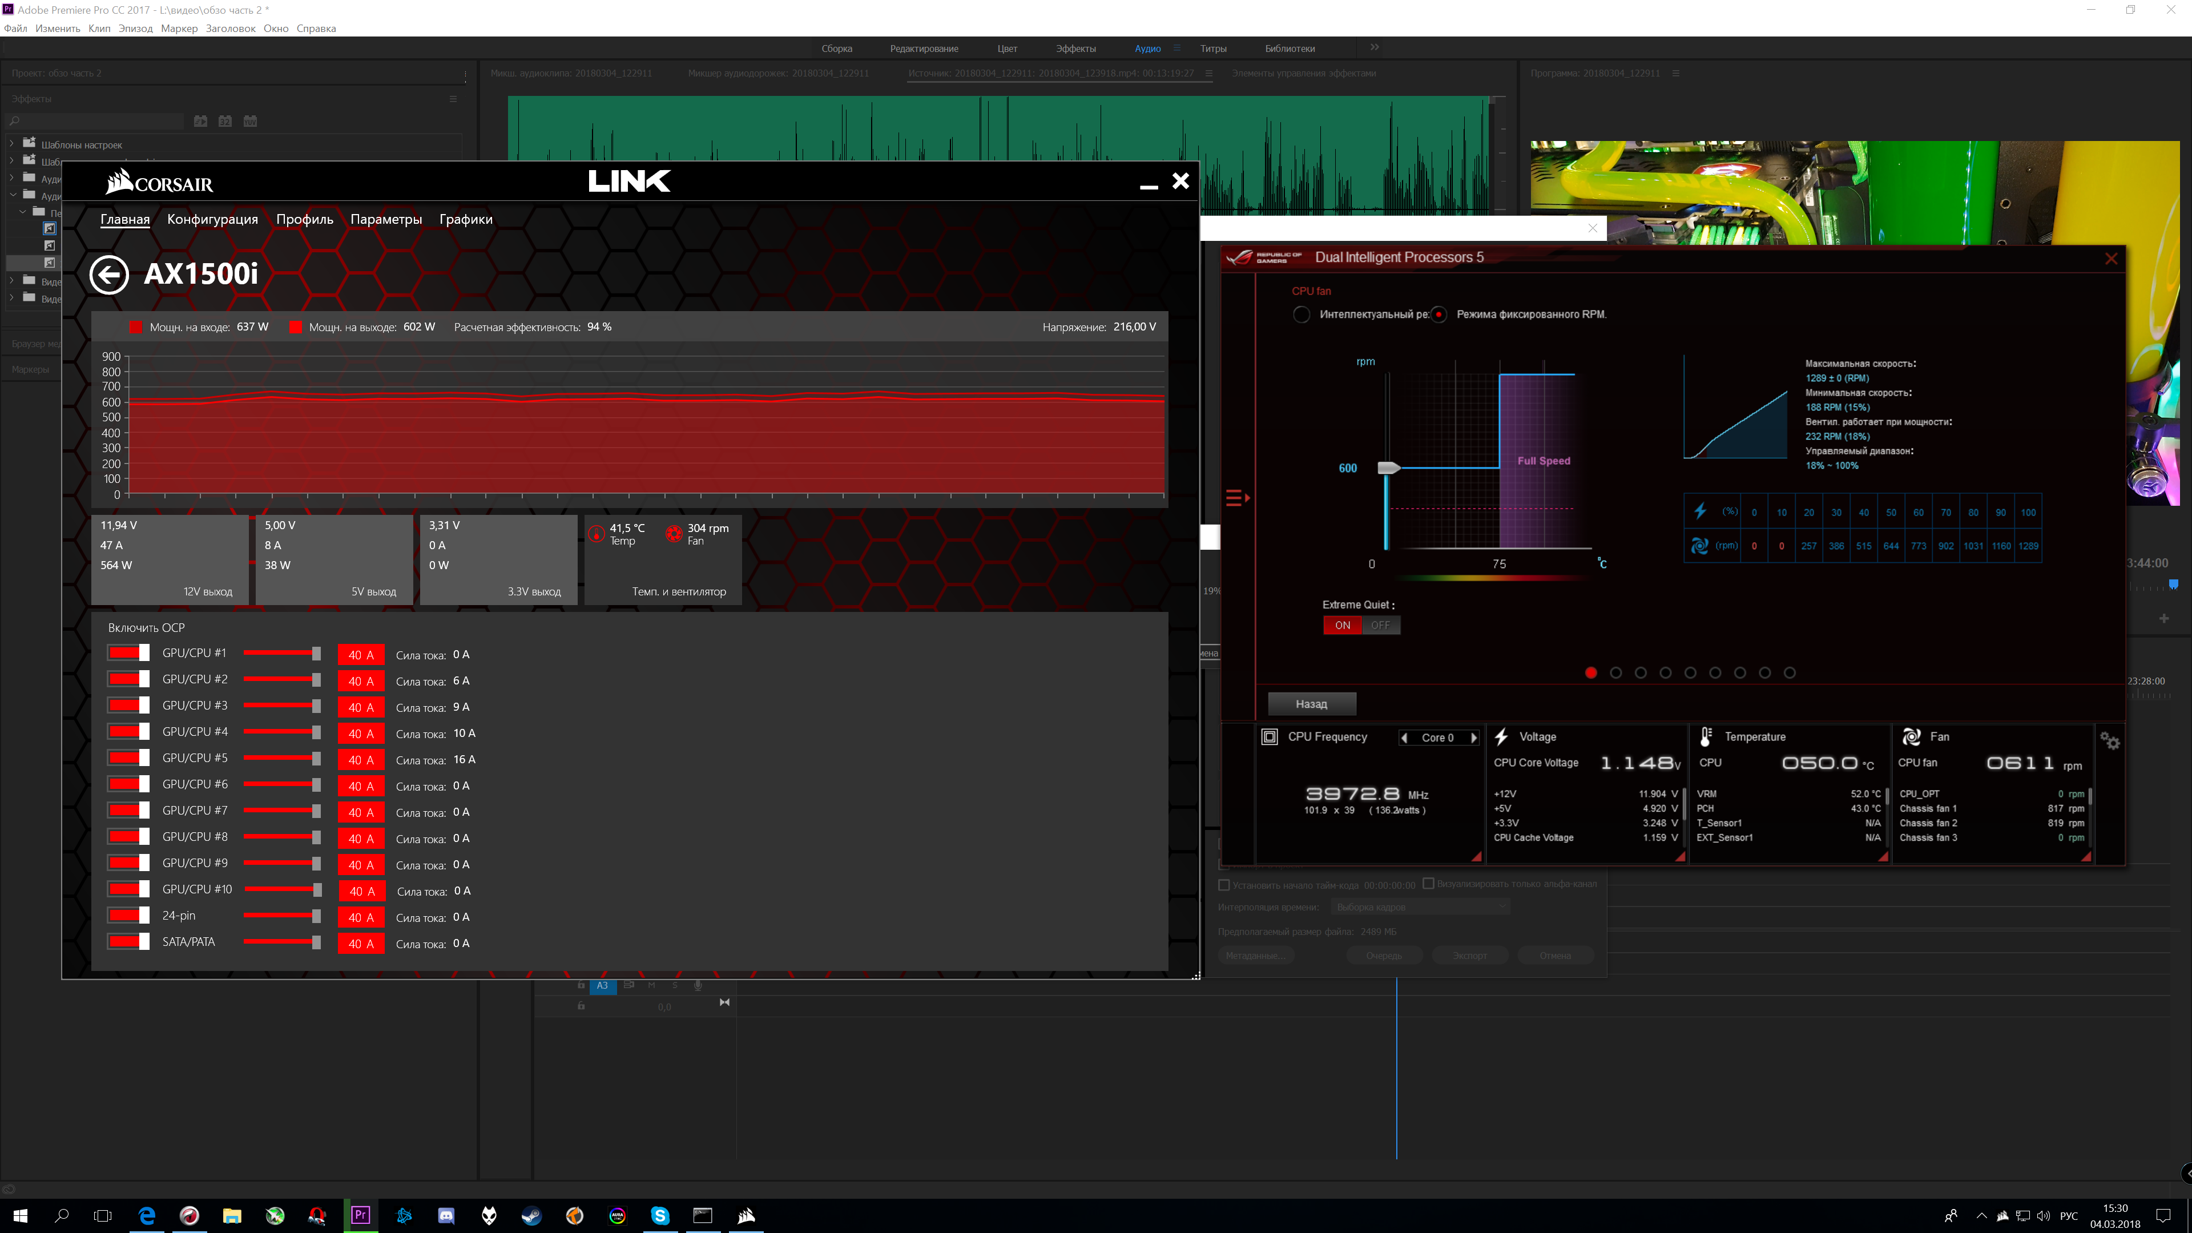Screen dimensions: 2192x1233
Task: Expand the workspace overflow chevron
Action: pos(1374,47)
